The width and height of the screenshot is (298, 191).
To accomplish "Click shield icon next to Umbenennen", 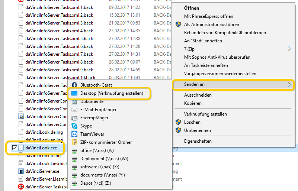I will (178, 130).
